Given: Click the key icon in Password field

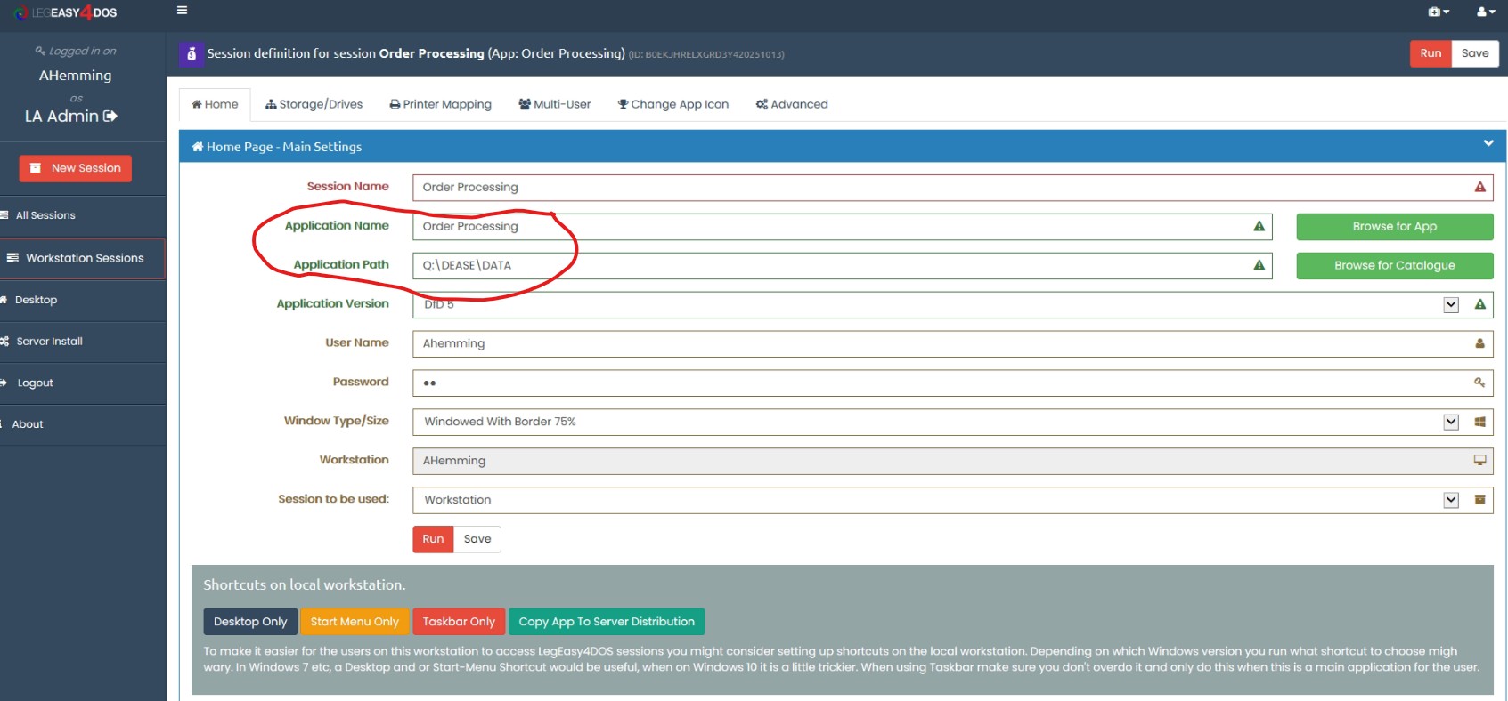Looking at the screenshot, I should click(1479, 383).
